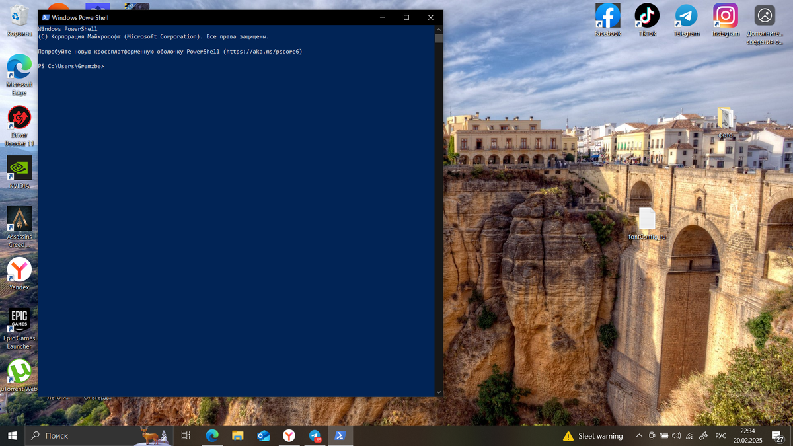Open the Yandex browser desktop shortcut
The width and height of the screenshot is (793, 446).
click(x=19, y=274)
